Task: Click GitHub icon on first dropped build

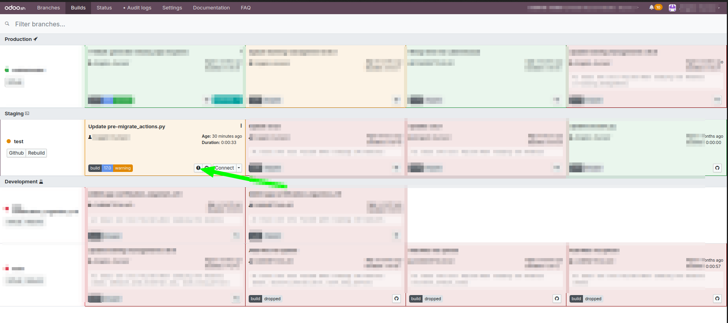Action: 397,299
